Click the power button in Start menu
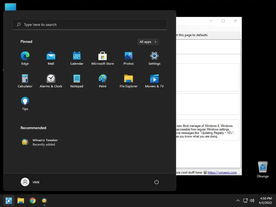The image size is (276, 207). pos(157,182)
